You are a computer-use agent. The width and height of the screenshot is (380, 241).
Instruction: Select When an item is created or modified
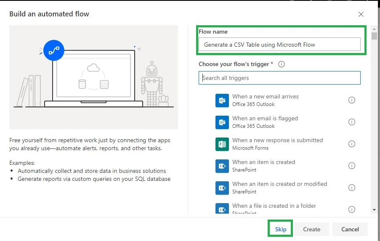click(x=285, y=188)
